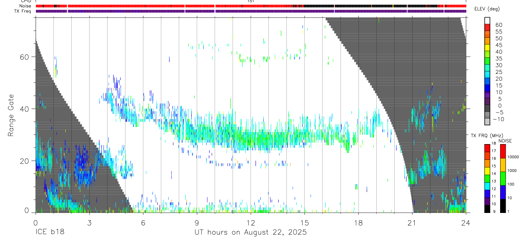Image resolution: width=524 pixels, height=241 pixels.
Task: Click the ELEV colorbar label "25"
Action: click(499, 72)
